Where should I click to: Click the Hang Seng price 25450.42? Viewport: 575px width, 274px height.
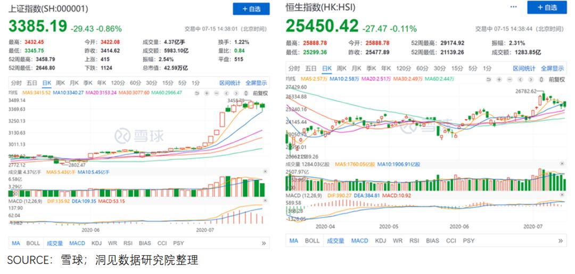pyautogui.click(x=322, y=27)
